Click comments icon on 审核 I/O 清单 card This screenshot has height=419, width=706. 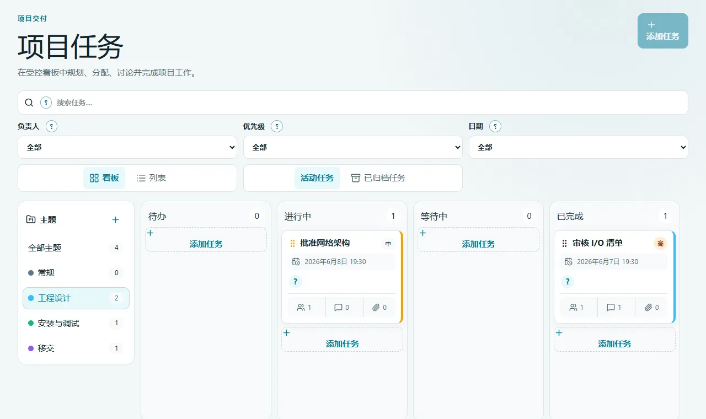[611, 308]
